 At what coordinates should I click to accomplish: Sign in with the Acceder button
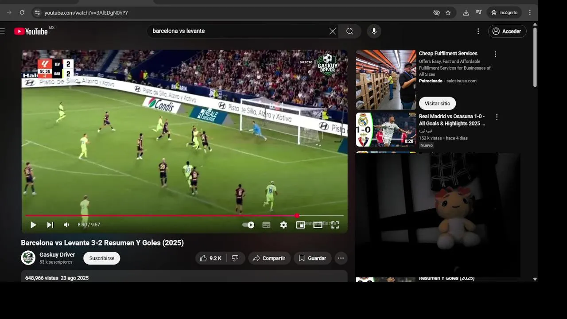[507, 31]
